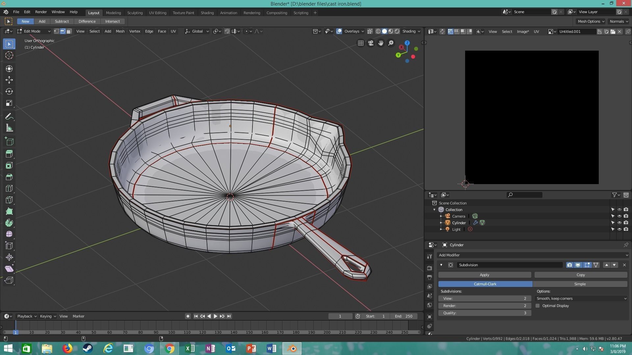This screenshot has width=632, height=355.
Task: Open the Add Modifier dropdown
Action: tap(533, 255)
